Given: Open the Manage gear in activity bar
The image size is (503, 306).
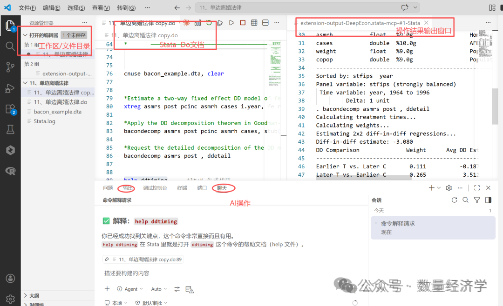Looking at the screenshot, I should (10, 299).
